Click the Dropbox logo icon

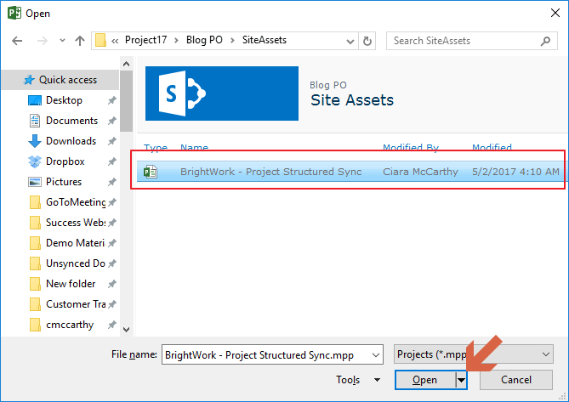35,161
